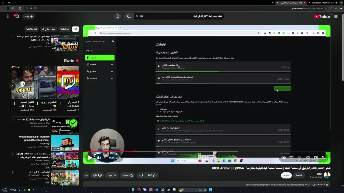Open the notifications bell with 9+ badge
The width and height of the screenshot is (344, 193).
pos(17,16)
